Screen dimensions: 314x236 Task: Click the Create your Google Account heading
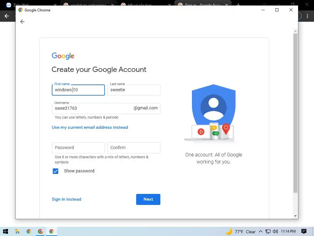pyautogui.click(x=99, y=69)
